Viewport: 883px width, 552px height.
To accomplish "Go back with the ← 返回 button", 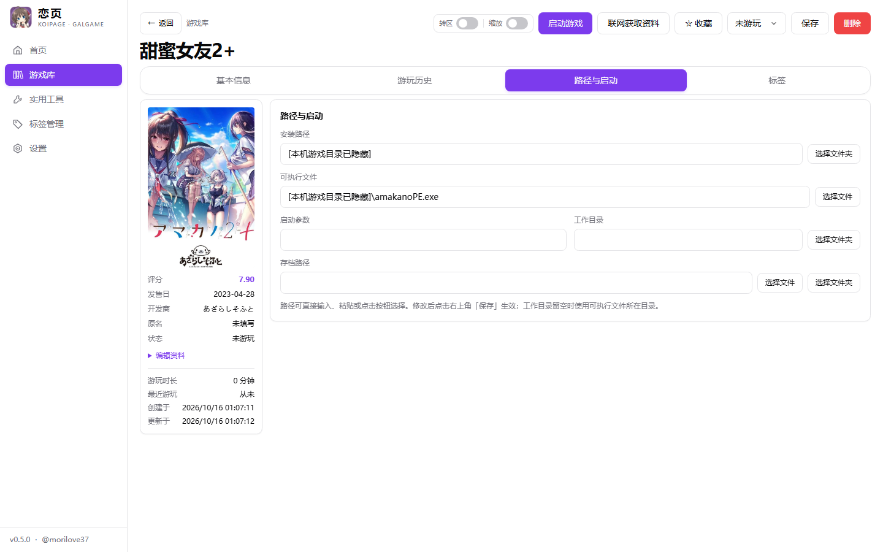I will [161, 23].
